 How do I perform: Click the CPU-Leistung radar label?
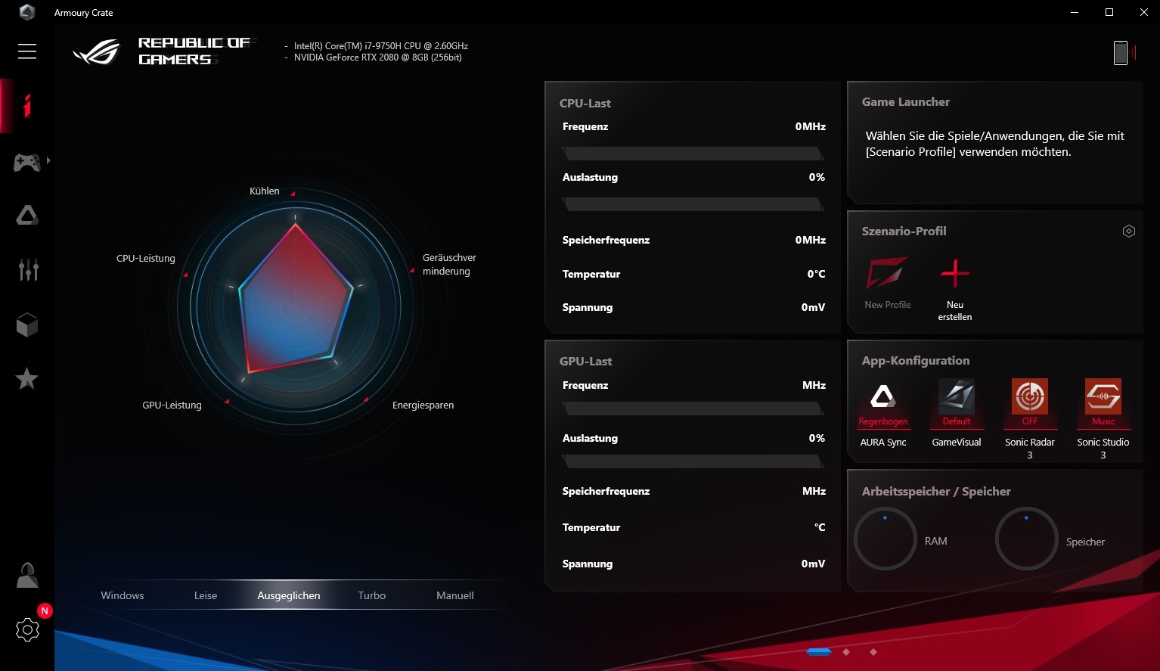146,259
